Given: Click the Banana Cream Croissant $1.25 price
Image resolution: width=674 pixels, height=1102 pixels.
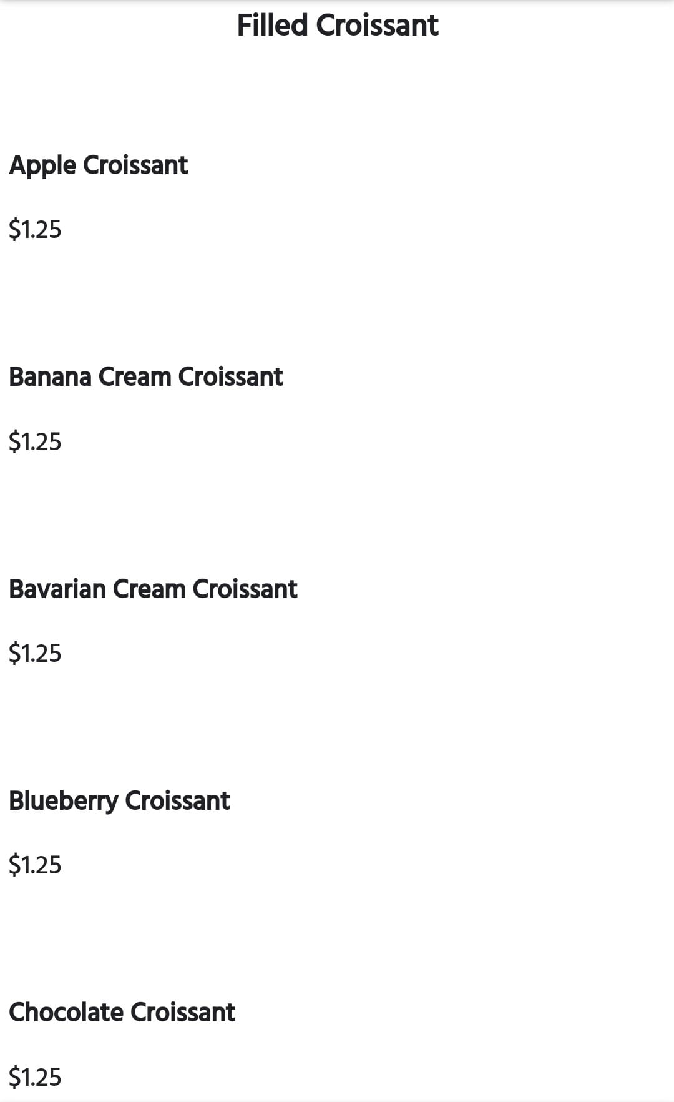Looking at the screenshot, I should pyautogui.click(x=35, y=442).
